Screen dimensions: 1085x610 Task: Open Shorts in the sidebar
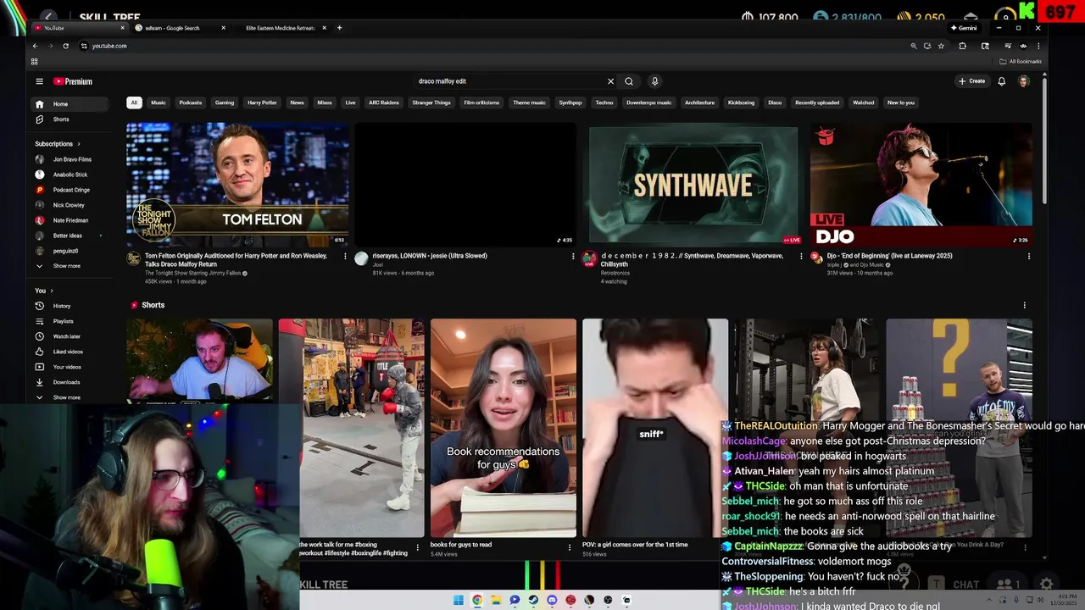[70, 119]
